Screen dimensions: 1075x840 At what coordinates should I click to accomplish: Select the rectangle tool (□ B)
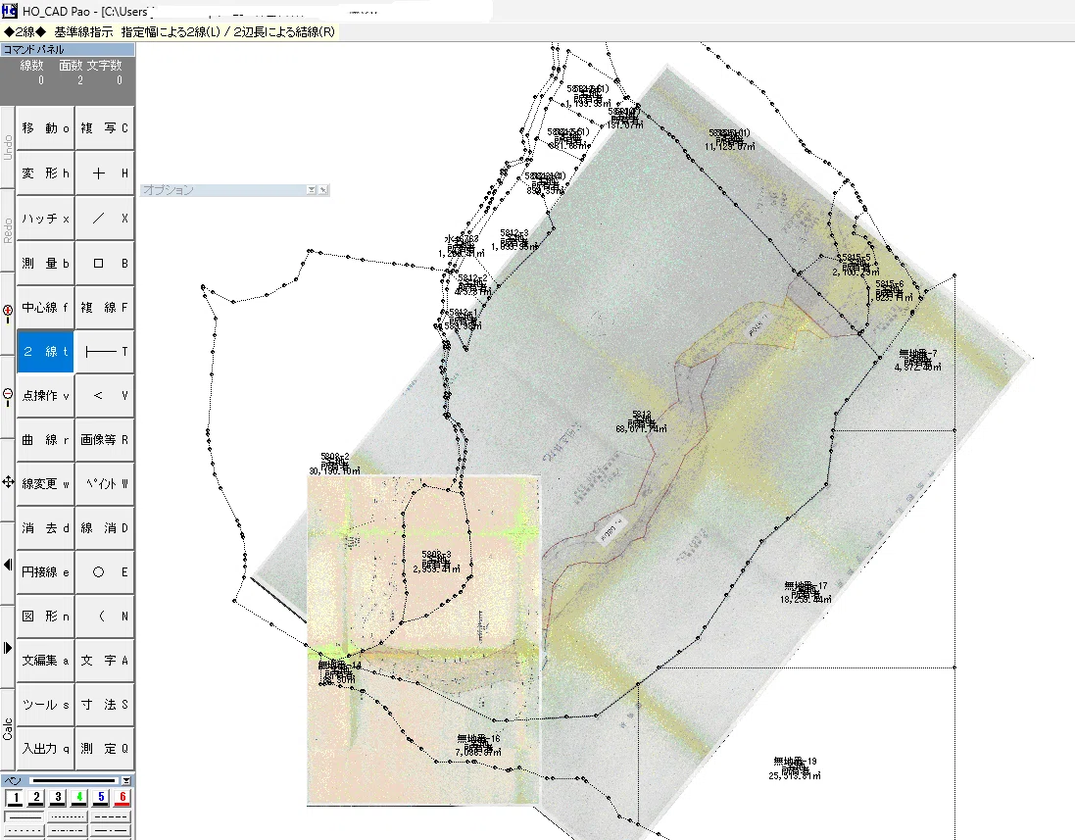point(104,264)
